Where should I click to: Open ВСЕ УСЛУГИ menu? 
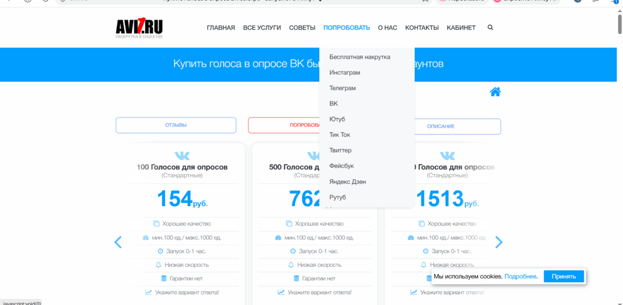coord(262,28)
